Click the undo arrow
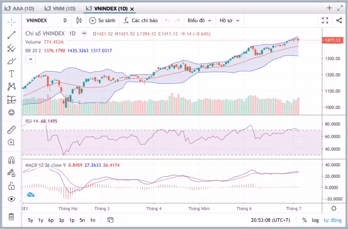 [167, 20]
